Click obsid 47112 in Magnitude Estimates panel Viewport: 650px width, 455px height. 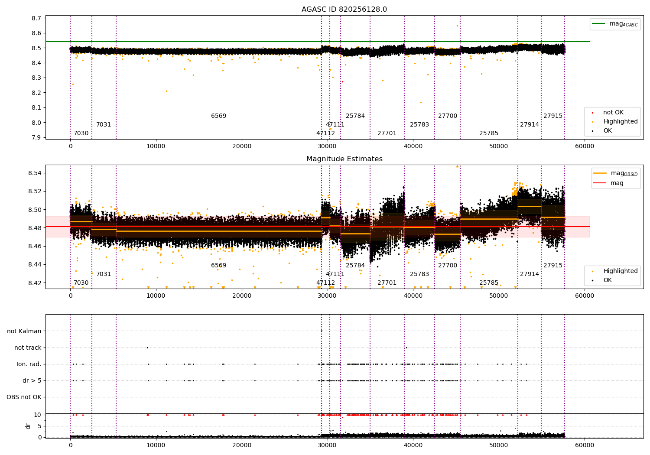(x=326, y=283)
